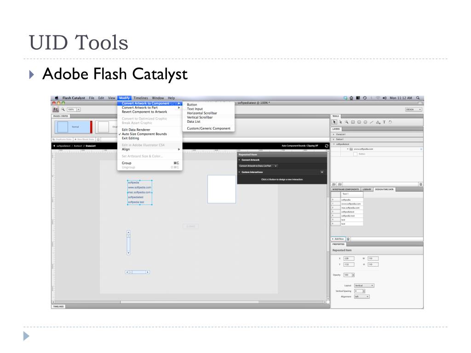Screen dimensions: 471x353
Task: Open Spotlight search in menu bar
Action: point(418,98)
